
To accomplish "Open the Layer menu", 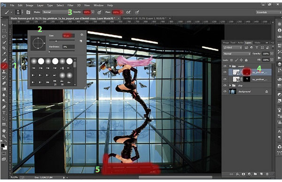I will pos(40,5).
